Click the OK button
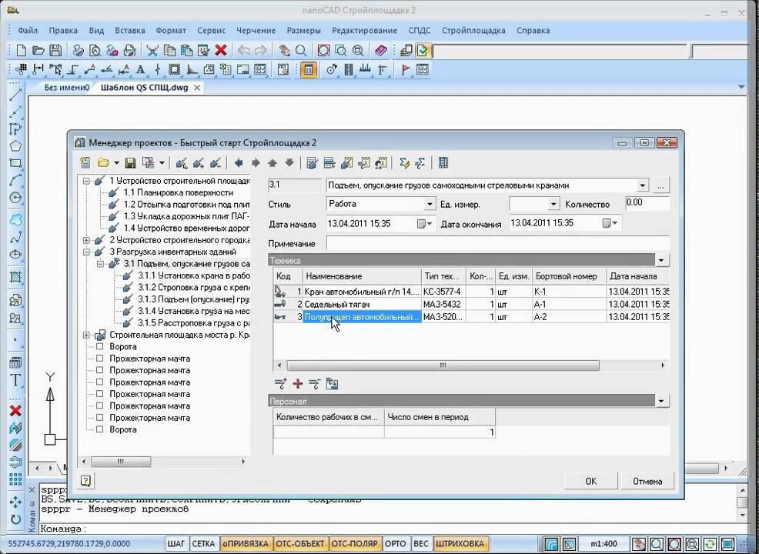 [590, 481]
